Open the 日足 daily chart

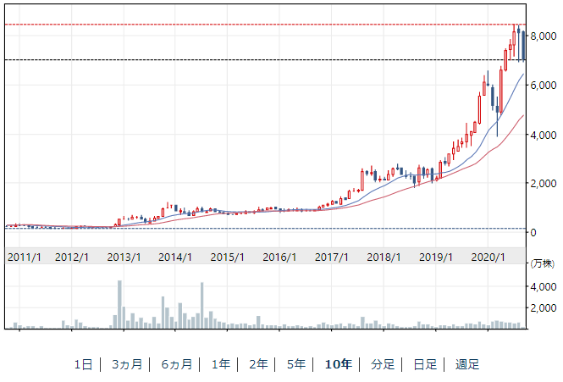(425, 364)
